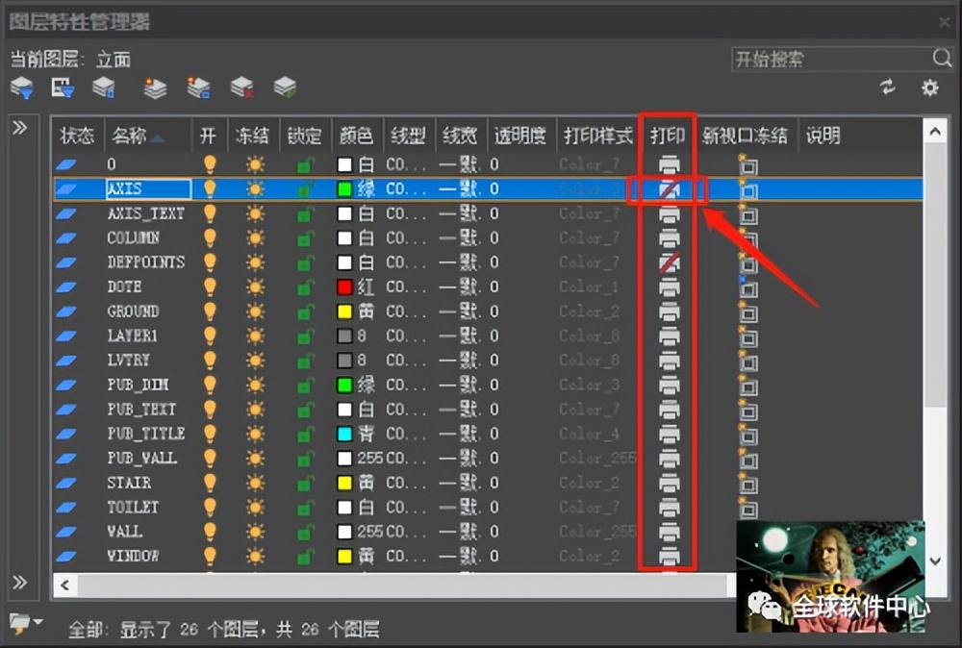Click the New Group Filter icon

click(x=63, y=88)
